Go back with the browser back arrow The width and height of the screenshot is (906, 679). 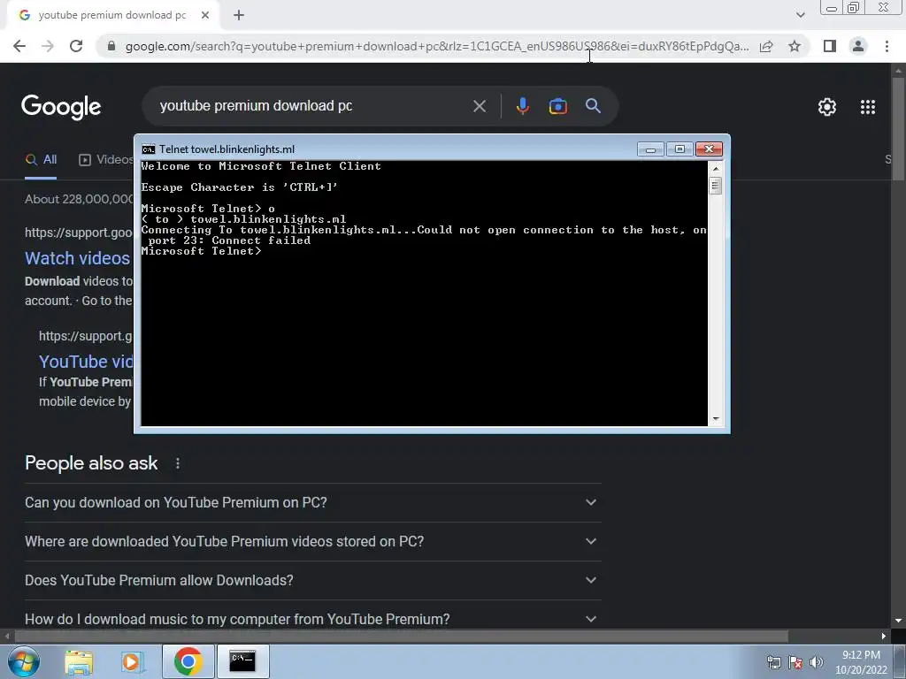(x=19, y=46)
